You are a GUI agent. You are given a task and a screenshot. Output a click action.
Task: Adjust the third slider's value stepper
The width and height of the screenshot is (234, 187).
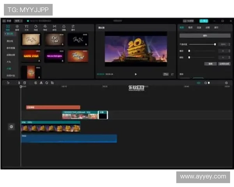pos(229,57)
